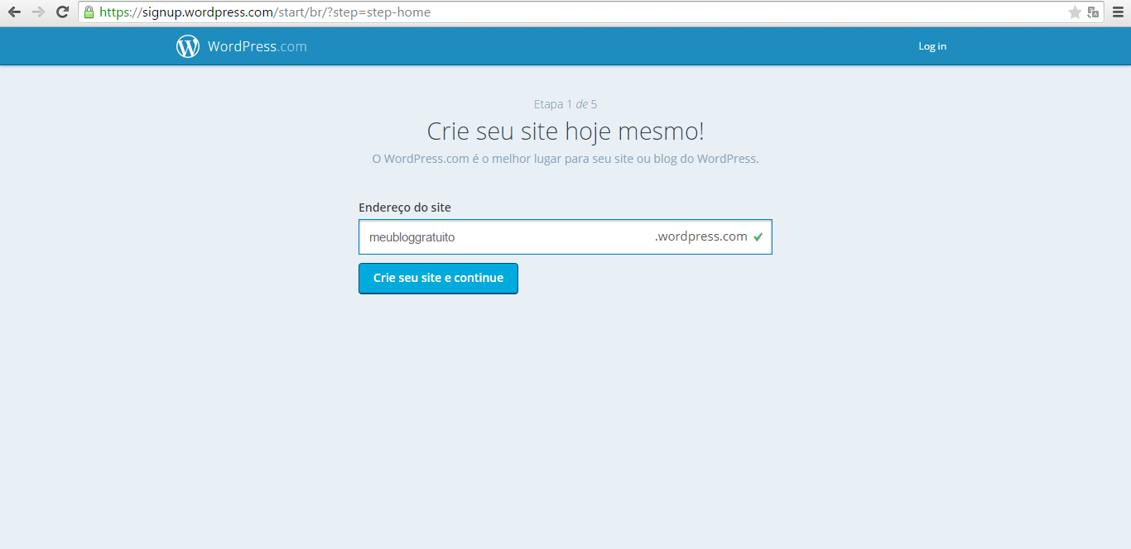Click the browser forward arrow
This screenshot has width=1131, height=549.
point(38,12)
